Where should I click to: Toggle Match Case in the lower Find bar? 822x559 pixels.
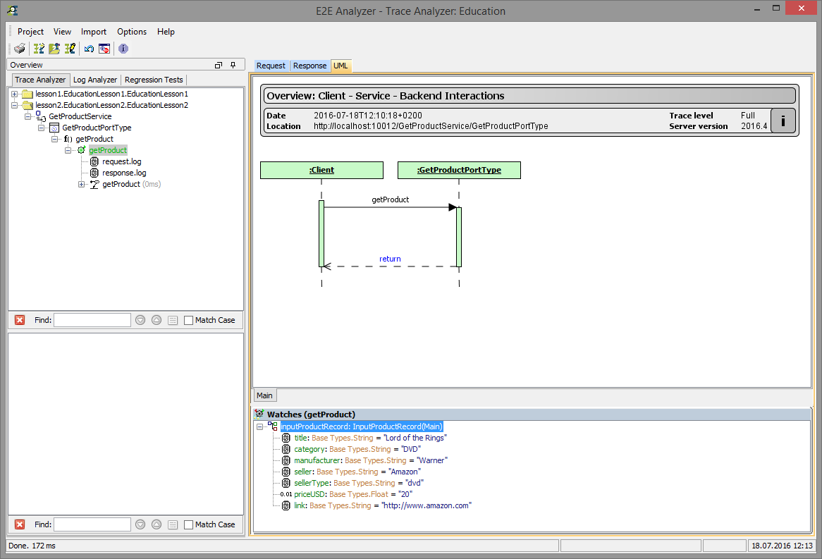point(188,524)
